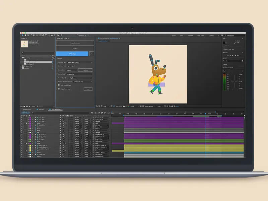Click the trash icon in Project panel
Viewport: 268px width, 201px height.
[37, 106]
